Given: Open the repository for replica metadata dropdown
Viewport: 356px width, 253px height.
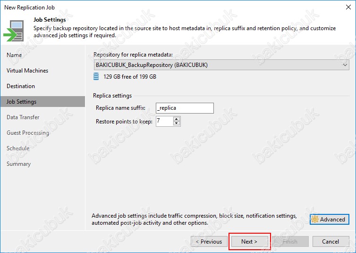Looking at the screenshot, I should (x=221, y=65).
